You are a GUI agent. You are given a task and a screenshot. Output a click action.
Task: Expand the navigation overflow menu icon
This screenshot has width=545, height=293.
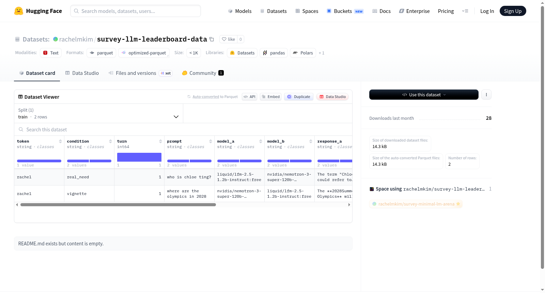click(x=465, y=11)
